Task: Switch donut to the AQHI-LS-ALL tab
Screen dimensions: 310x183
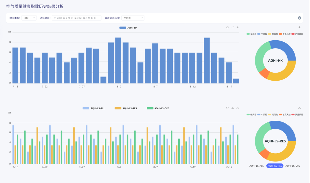Action: click(256, 166)
